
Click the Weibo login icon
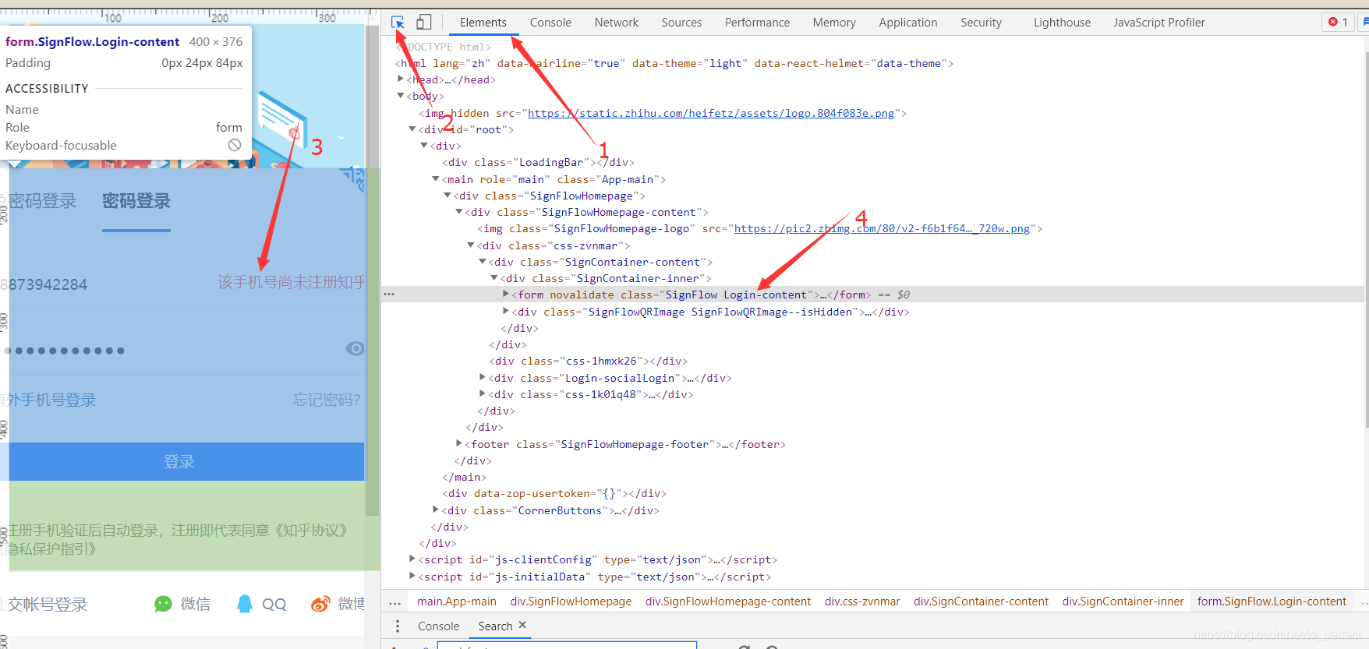pyautogui.click(x=320, y=604)
